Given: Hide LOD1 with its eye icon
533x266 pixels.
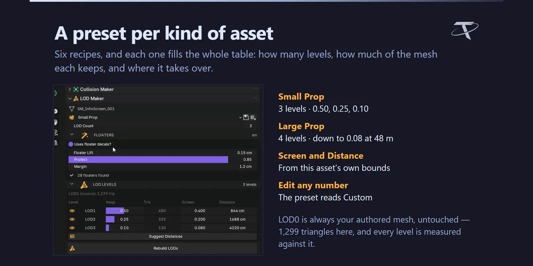Looking at the screenshot, I should pos(72,211).
